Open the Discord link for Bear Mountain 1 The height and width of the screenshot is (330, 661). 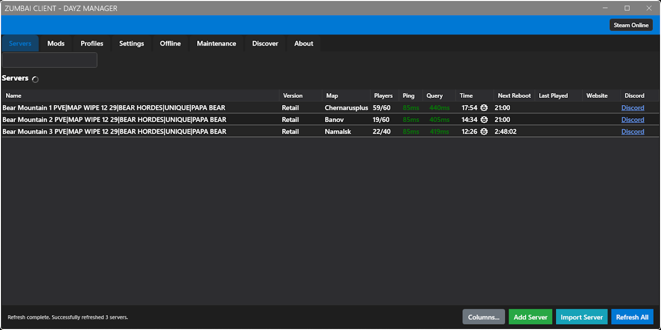pyautogui.click(x=632, y=107)
